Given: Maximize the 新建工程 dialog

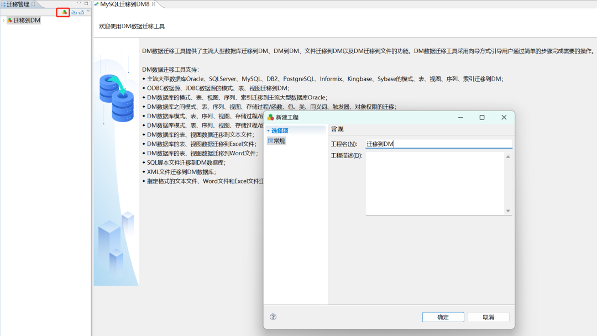Looking at the screenshot, I should coord(482,117).
